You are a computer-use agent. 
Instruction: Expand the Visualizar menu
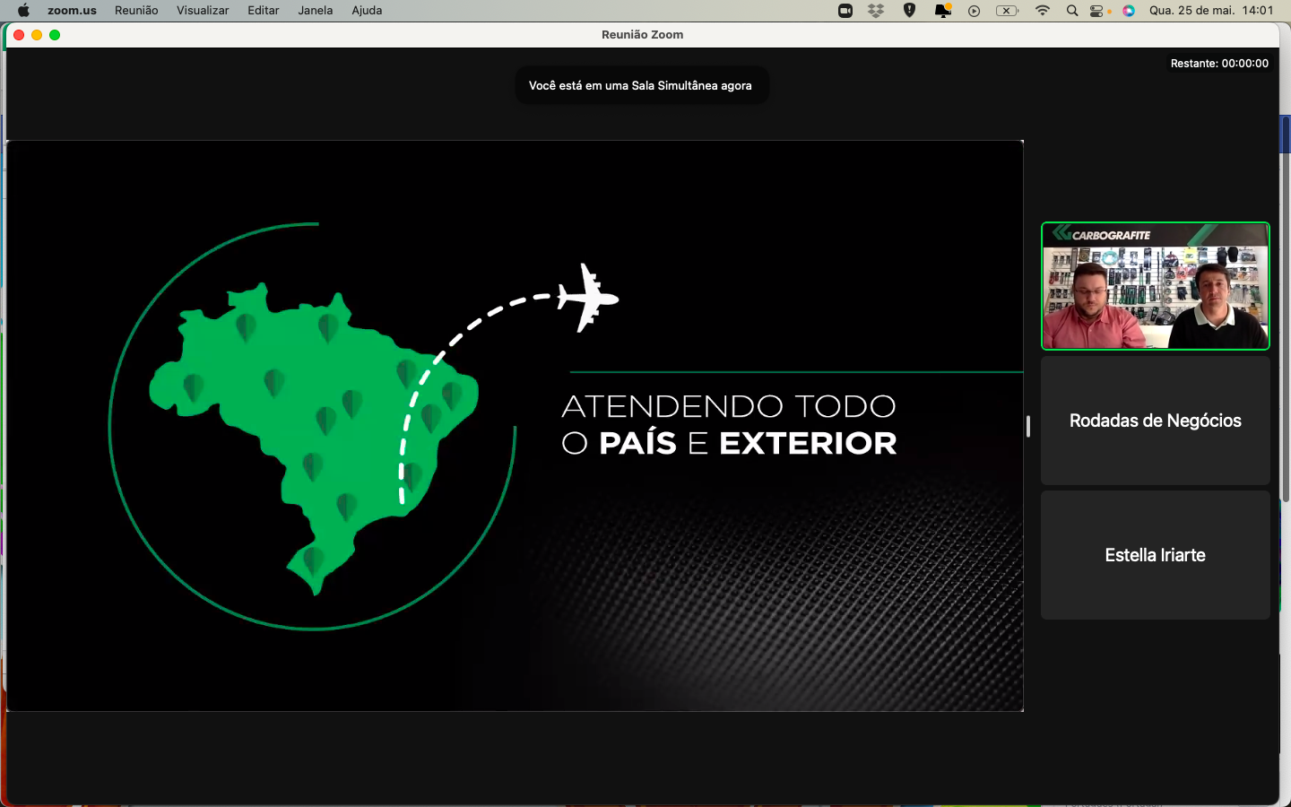(x=203, y=11)
